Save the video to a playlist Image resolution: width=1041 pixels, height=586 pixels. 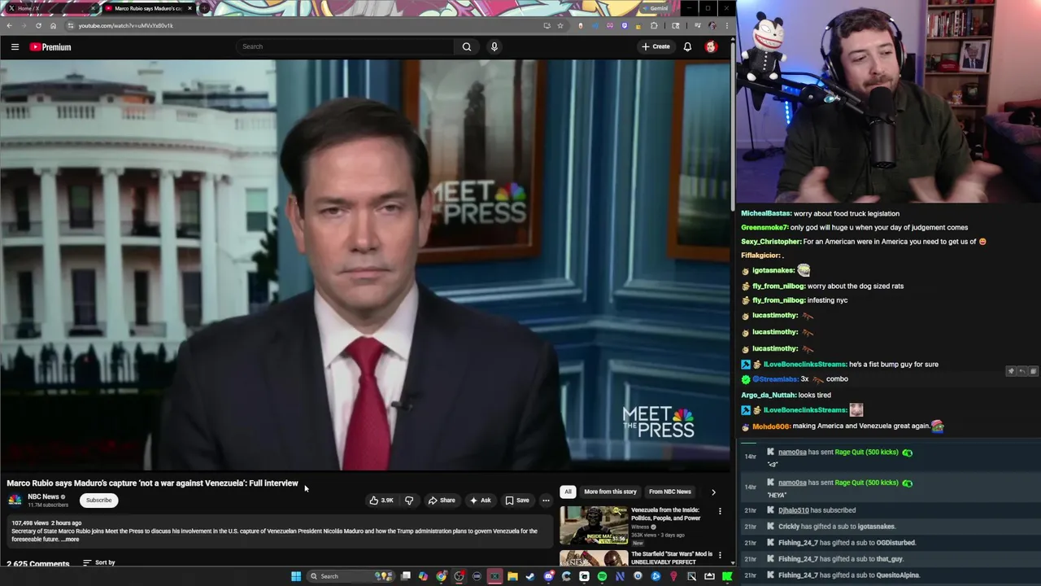pos(517,500)
